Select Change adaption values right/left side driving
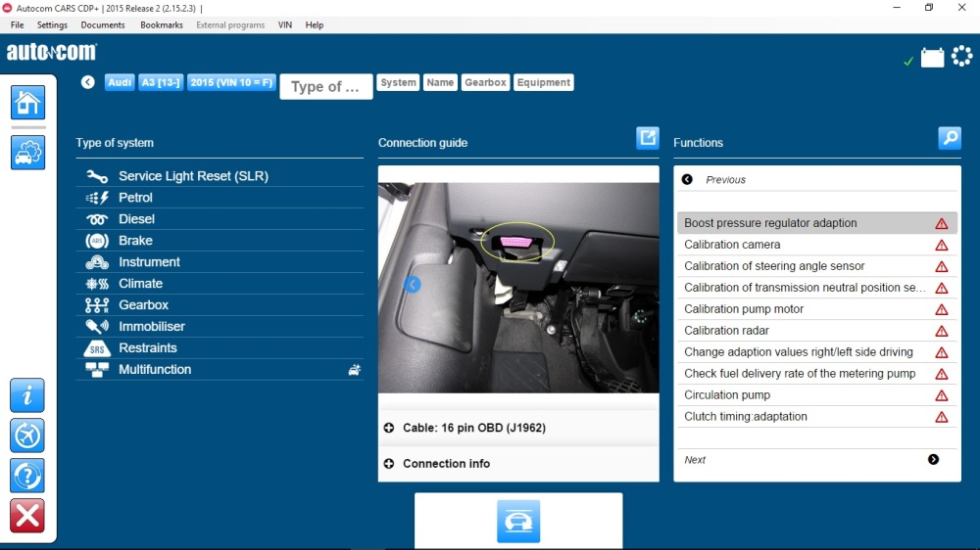Screen dimensions: 980x550 pos(817,352)
